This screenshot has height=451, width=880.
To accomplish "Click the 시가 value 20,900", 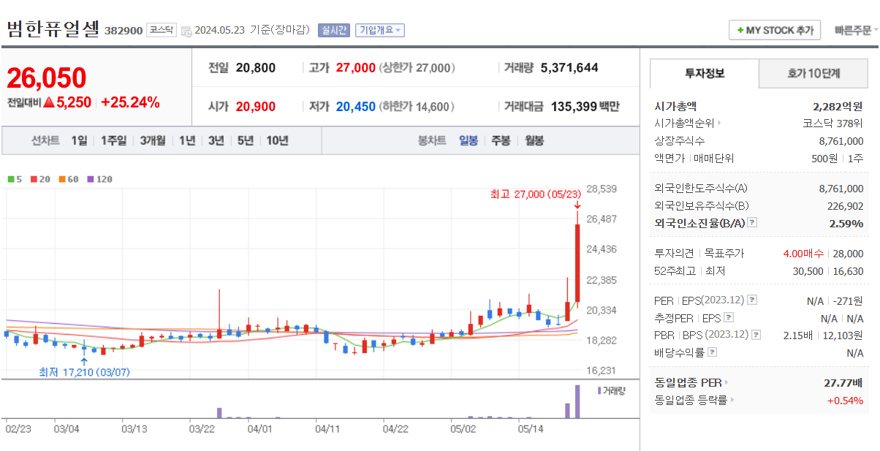I will 256,107.
